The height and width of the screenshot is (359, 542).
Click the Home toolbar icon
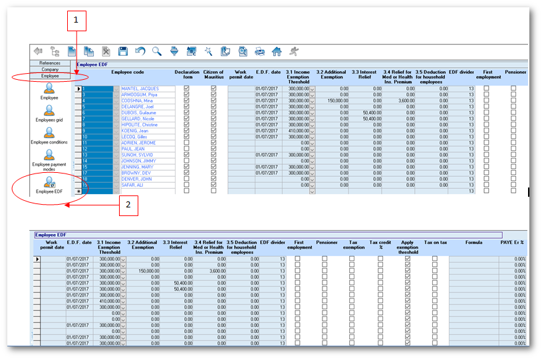pos(277,51)
